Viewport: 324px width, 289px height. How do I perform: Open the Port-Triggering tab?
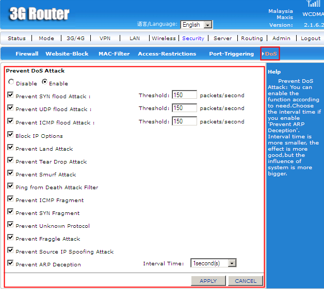coord(231,53)
